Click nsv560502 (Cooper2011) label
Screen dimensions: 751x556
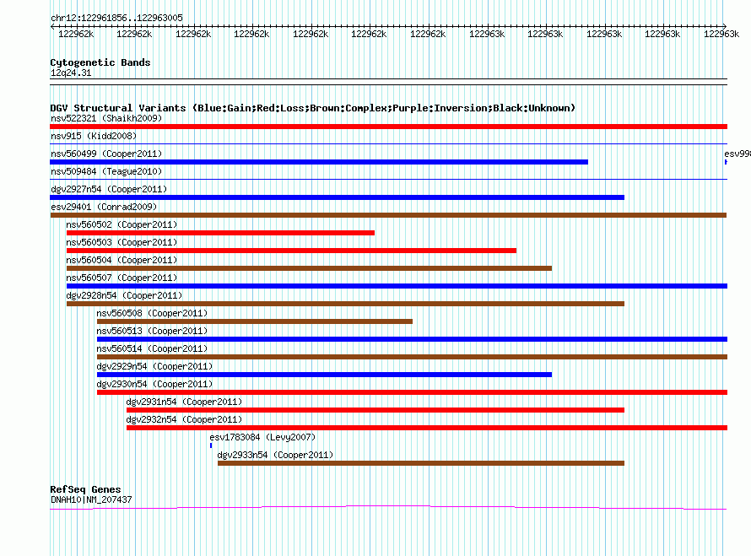[122, 224]
